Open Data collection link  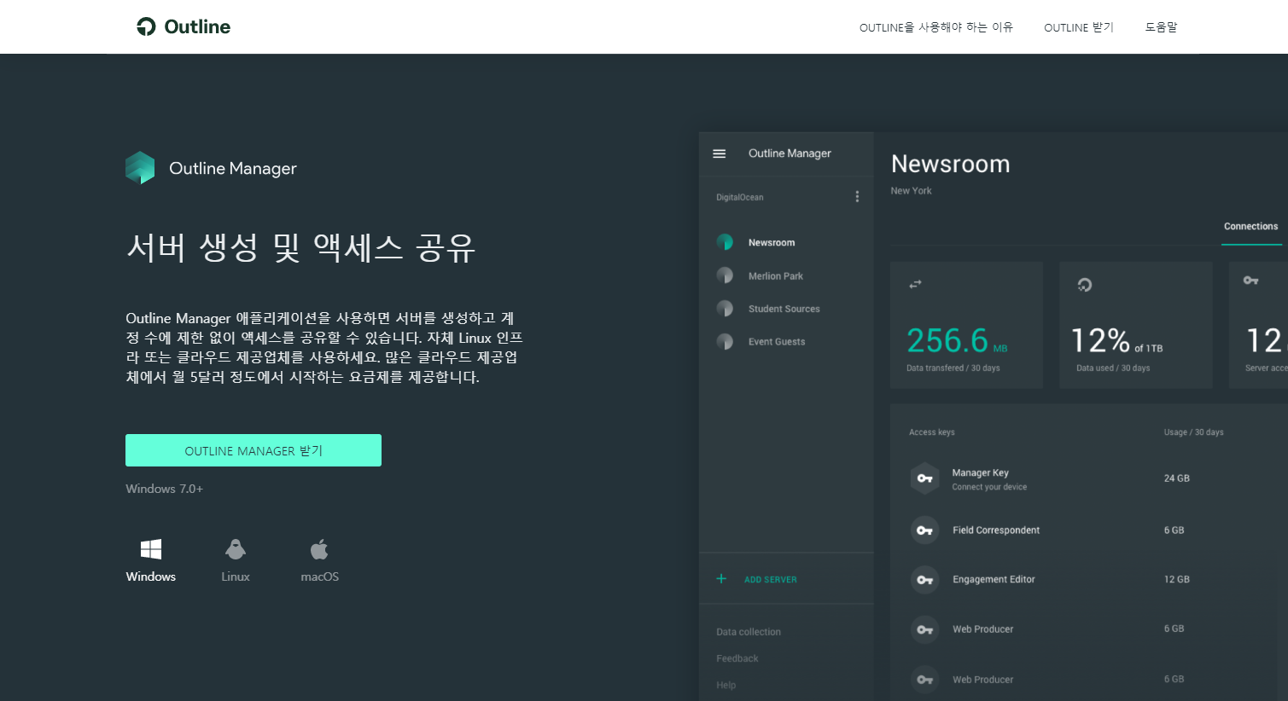click(749, 632)
